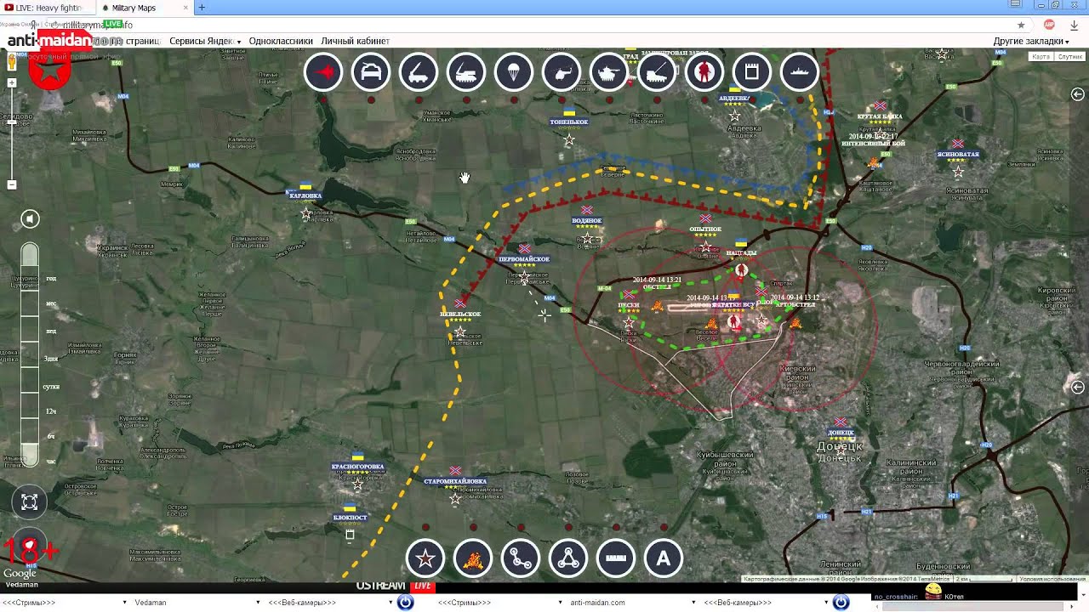
Task: Click the Невельское location marker
Action: click(x=460, y=332)
